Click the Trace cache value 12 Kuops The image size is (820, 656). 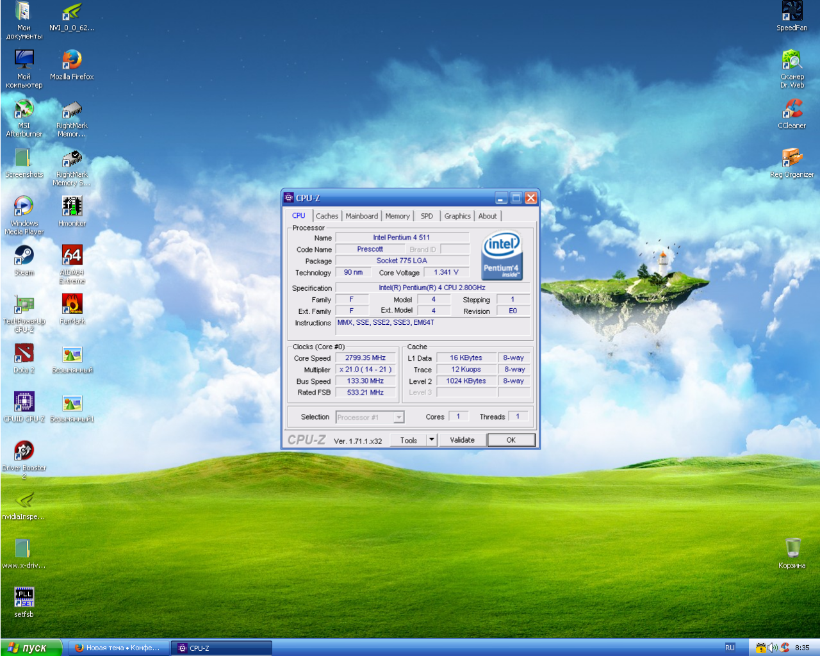pos(466,370)
